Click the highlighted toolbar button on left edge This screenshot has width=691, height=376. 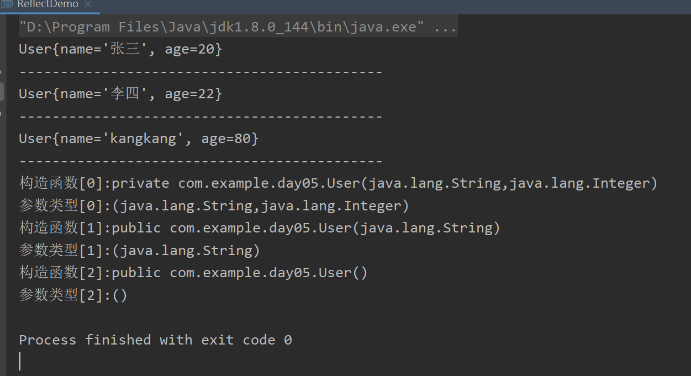pyautogui.click(x=2, y=92)
